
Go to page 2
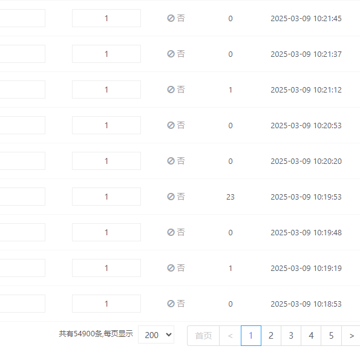(x=271, y=336)
